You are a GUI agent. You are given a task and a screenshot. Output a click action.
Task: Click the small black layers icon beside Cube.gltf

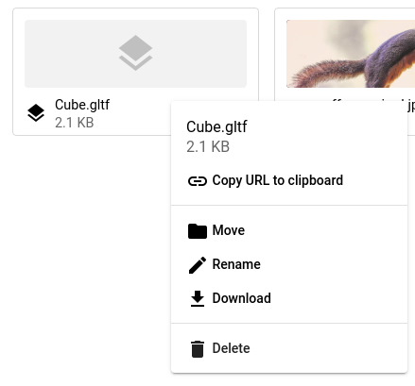point(36,112)
